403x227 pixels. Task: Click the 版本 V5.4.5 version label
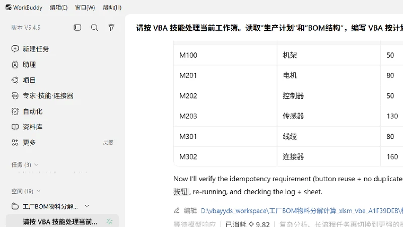[x=26, y=28]
